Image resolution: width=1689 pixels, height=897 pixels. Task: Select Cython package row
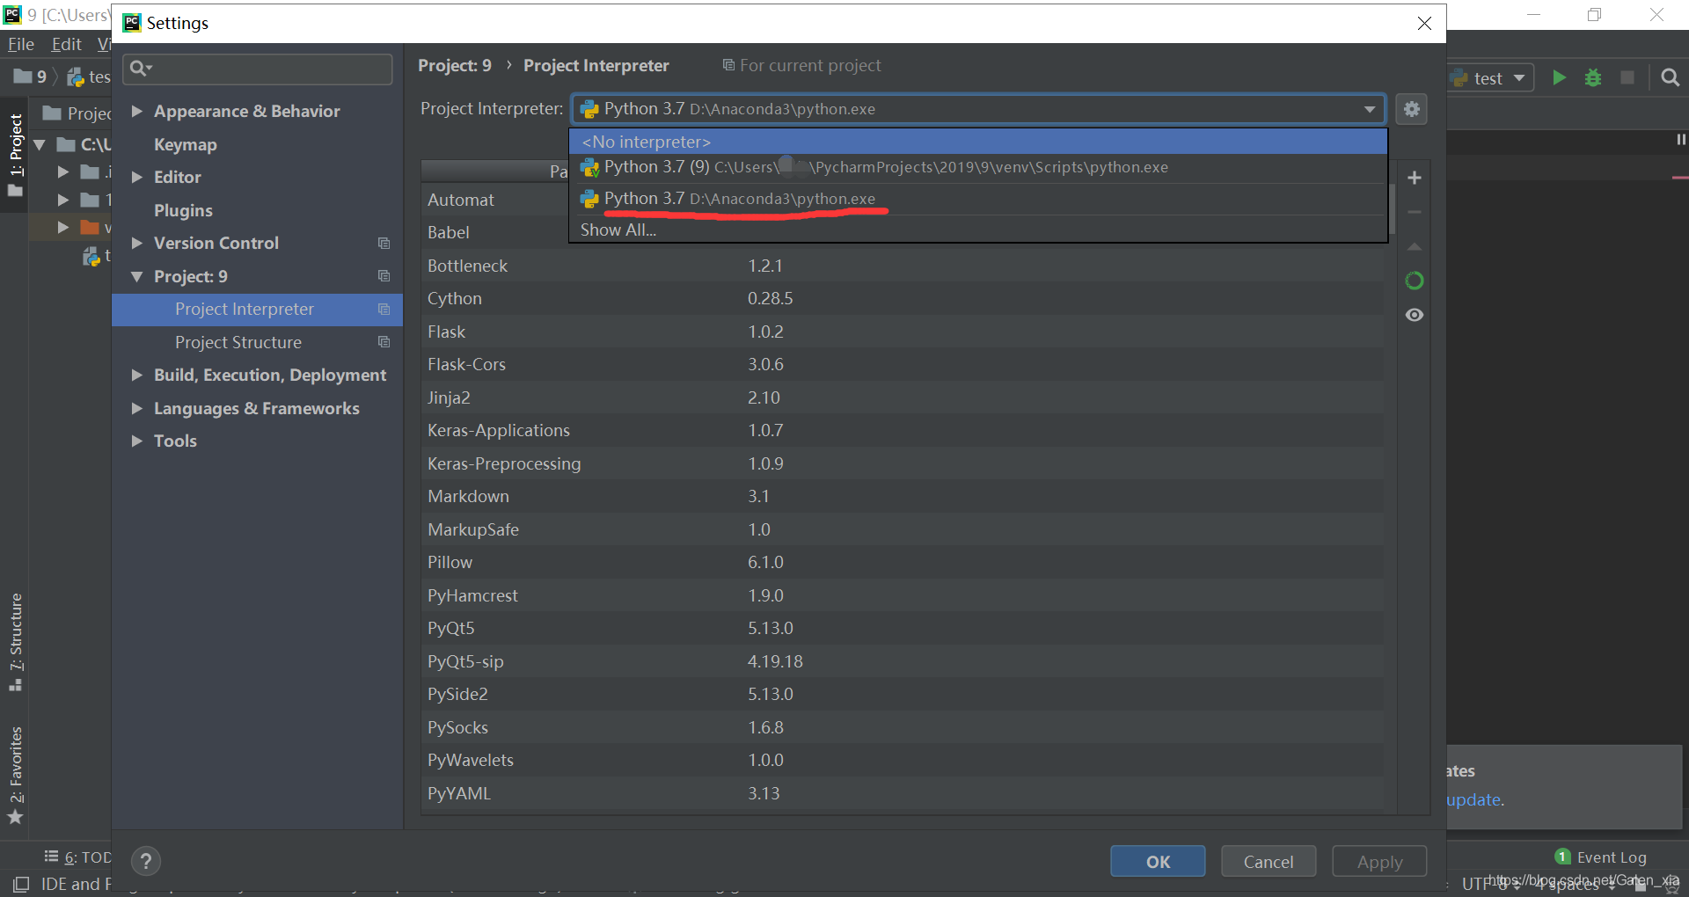(902, 298)
